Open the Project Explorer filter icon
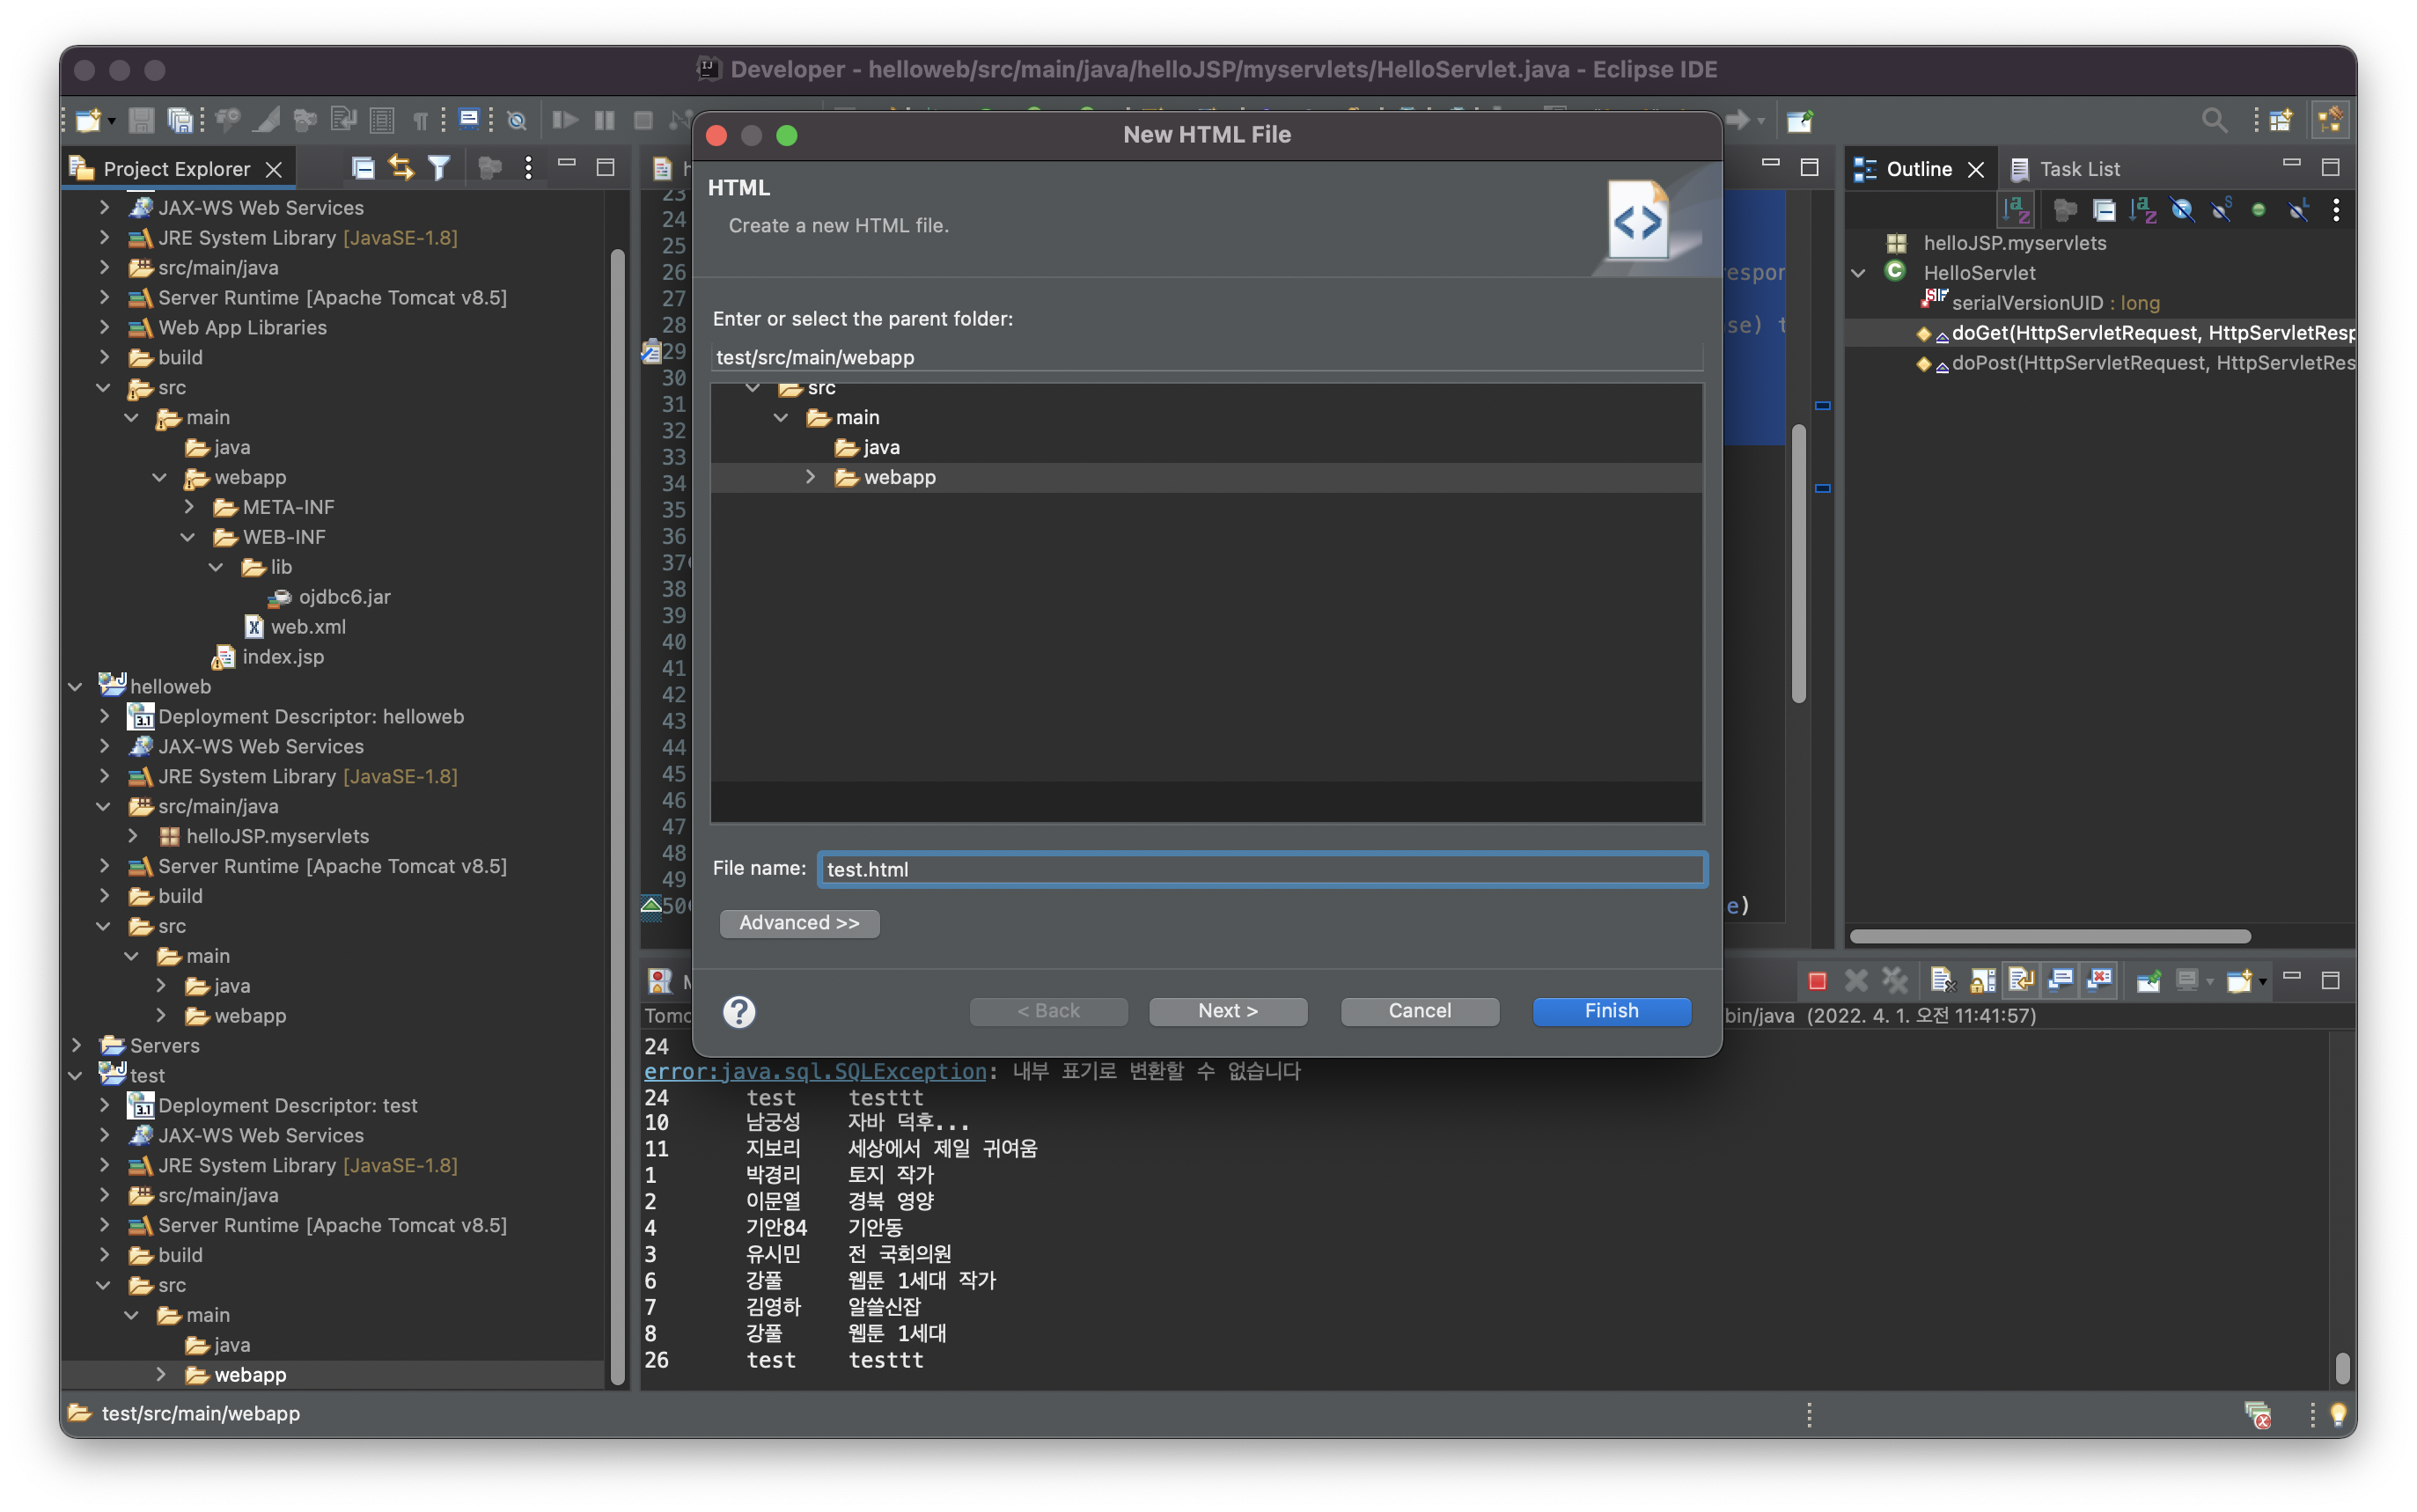The width and height of the screenshot is (2417, 1512). point(439,168)
